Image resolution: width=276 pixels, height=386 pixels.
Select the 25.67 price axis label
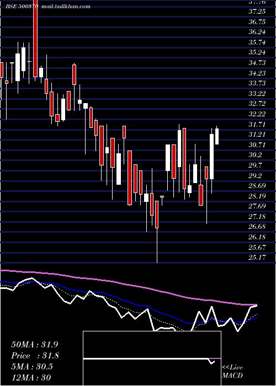[257, 247]
